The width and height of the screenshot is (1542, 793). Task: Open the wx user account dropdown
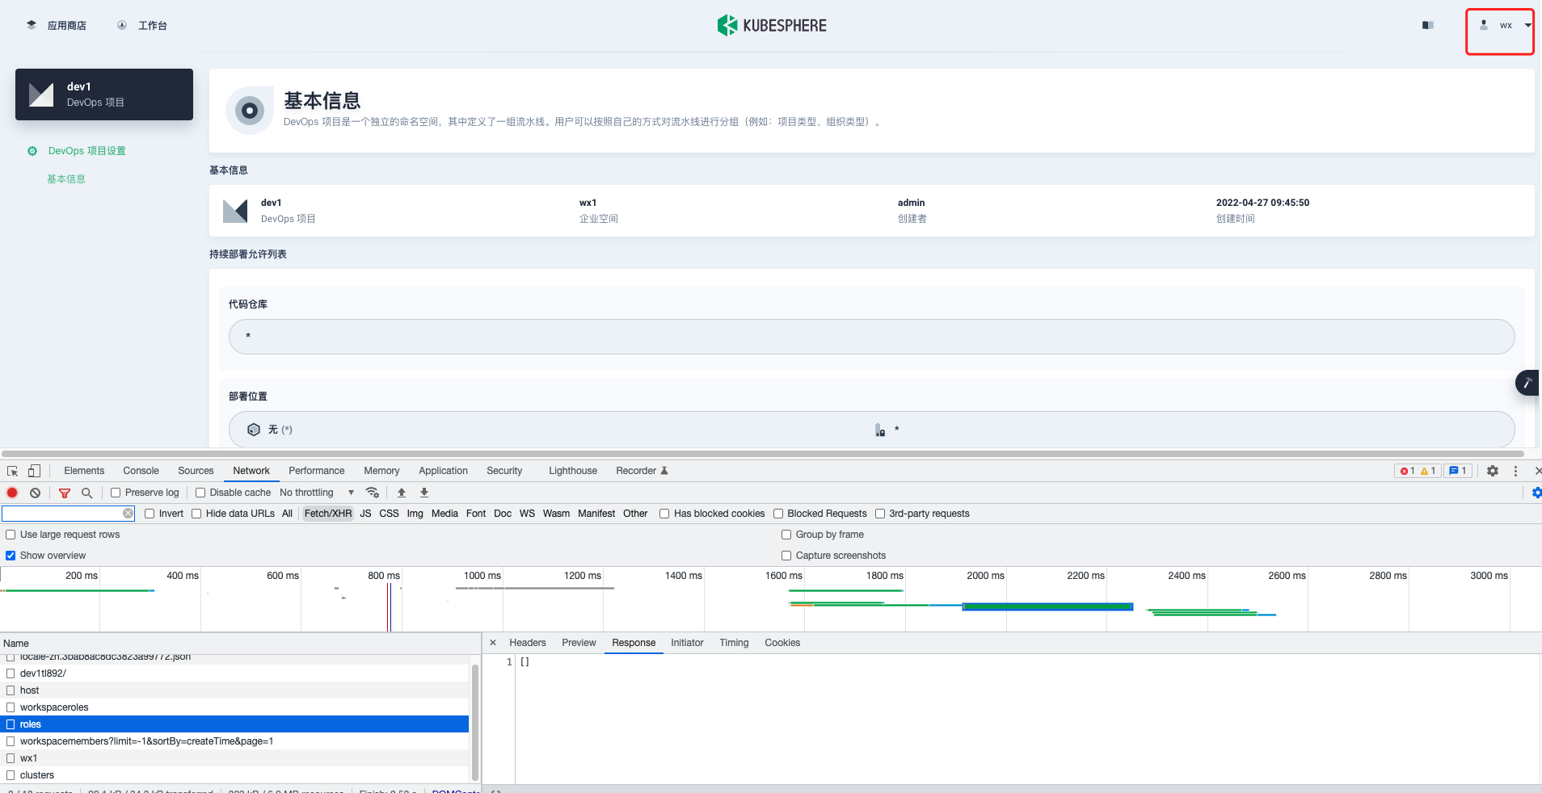point(1499,25)
